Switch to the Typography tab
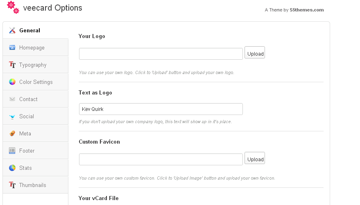The width and height of the screenshot is (360, 205). click(x=33, y=65)
